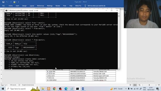The image size is (161, 91).
Task: Open Word taskbar icon
Action: [x=83, y=89]
